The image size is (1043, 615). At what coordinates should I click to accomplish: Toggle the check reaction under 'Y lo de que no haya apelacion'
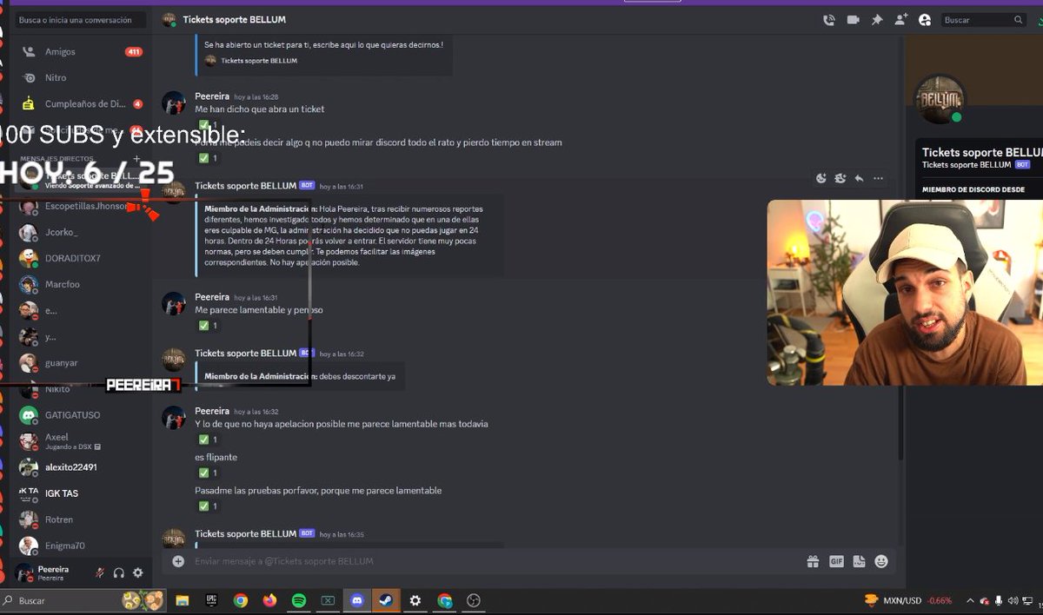coord(208,440)
